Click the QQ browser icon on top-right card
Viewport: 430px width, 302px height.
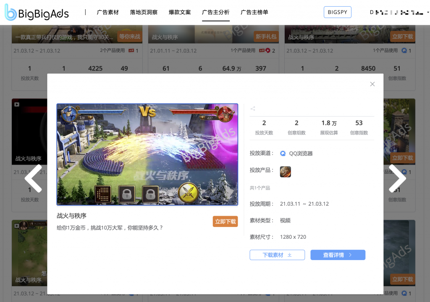tap(404, 51)
